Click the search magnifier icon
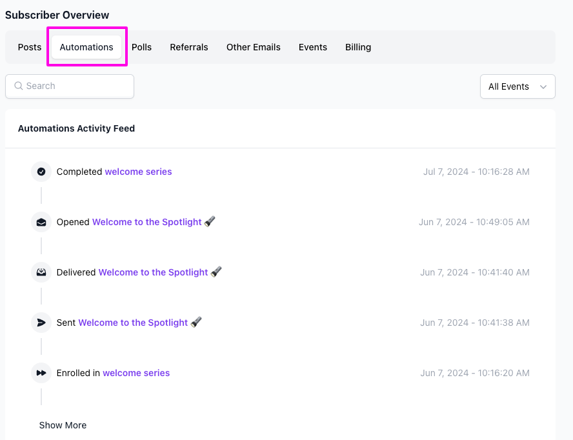The image size is (573, 440). tap(19, 86)
